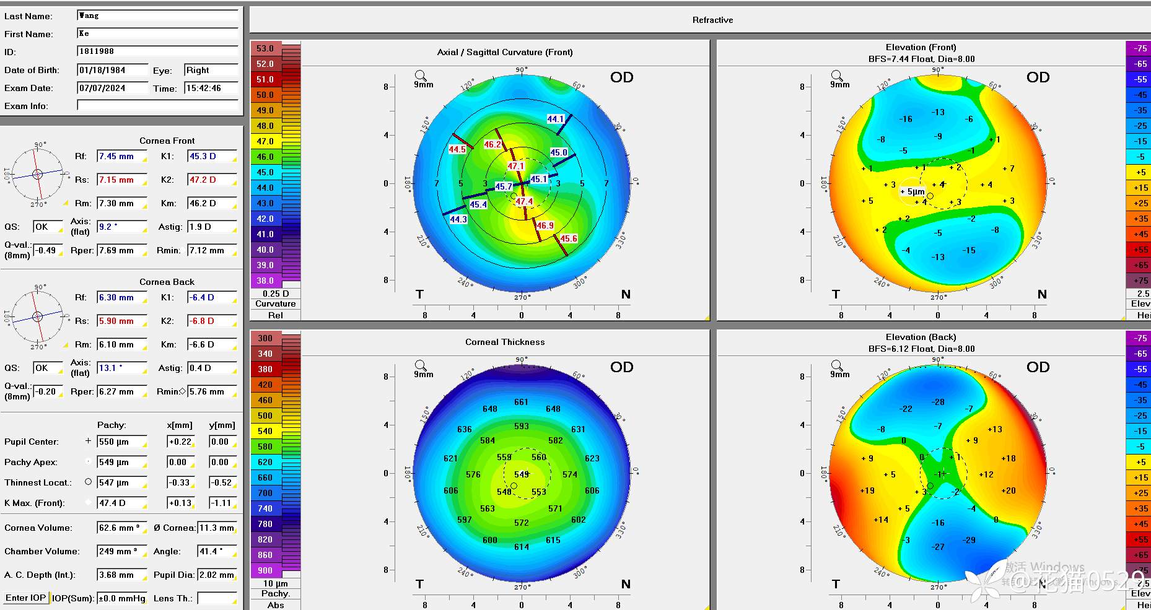Viewport: 1151px width, 610px height.
Task: Click the Cornea Front axis compass diagram
Action: pyautogui.click(x=37, y=174)
